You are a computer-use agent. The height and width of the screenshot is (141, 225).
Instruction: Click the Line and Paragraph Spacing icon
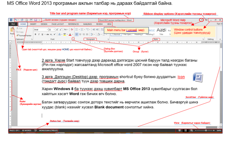[92, 34]
